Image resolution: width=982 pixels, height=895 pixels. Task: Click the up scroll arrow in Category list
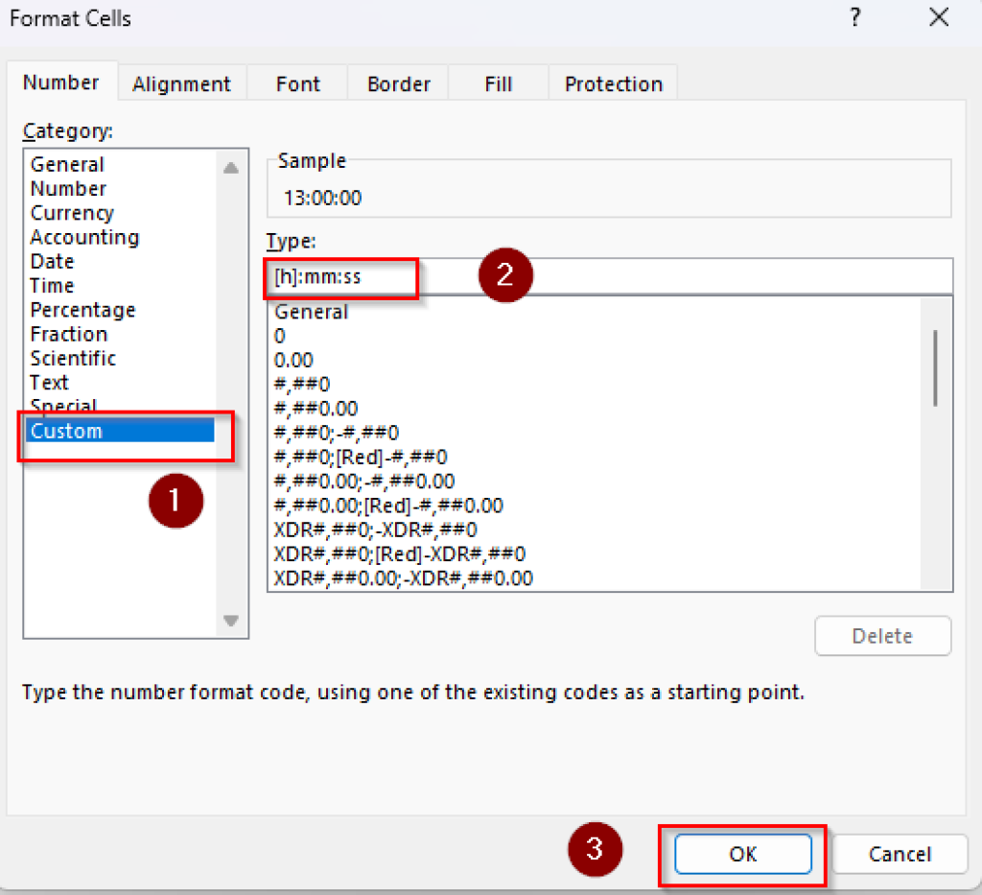tap(230, 165)
